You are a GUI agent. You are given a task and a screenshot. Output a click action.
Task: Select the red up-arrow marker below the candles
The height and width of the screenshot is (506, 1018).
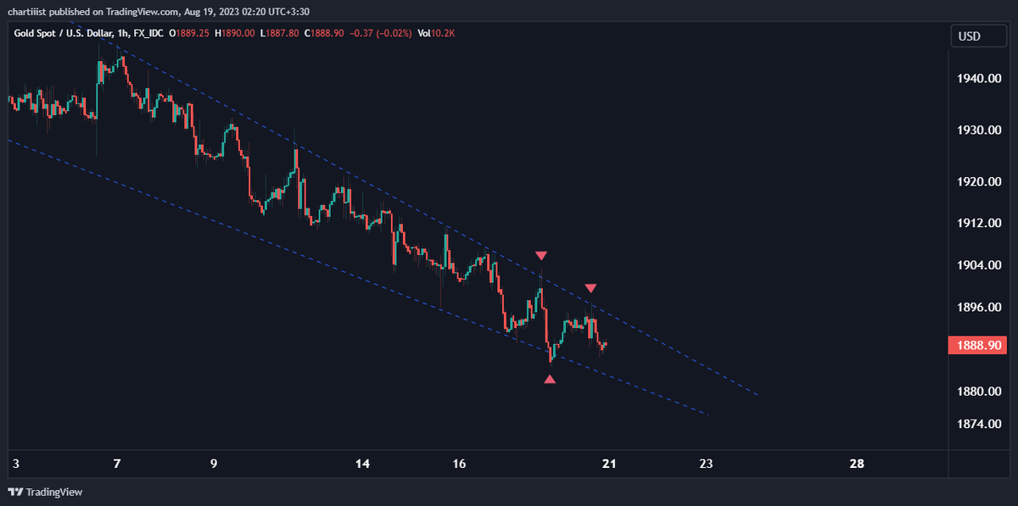click(551, 380)
